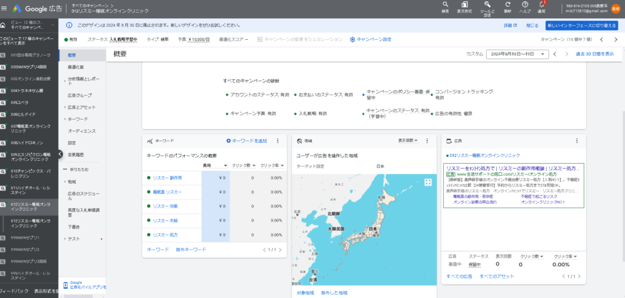Click the orange account avatar

[x=615, y=8]
